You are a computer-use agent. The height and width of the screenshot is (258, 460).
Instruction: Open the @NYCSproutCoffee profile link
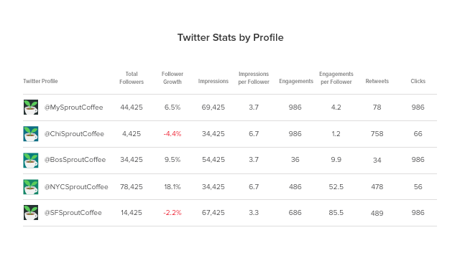click(76, 186)
